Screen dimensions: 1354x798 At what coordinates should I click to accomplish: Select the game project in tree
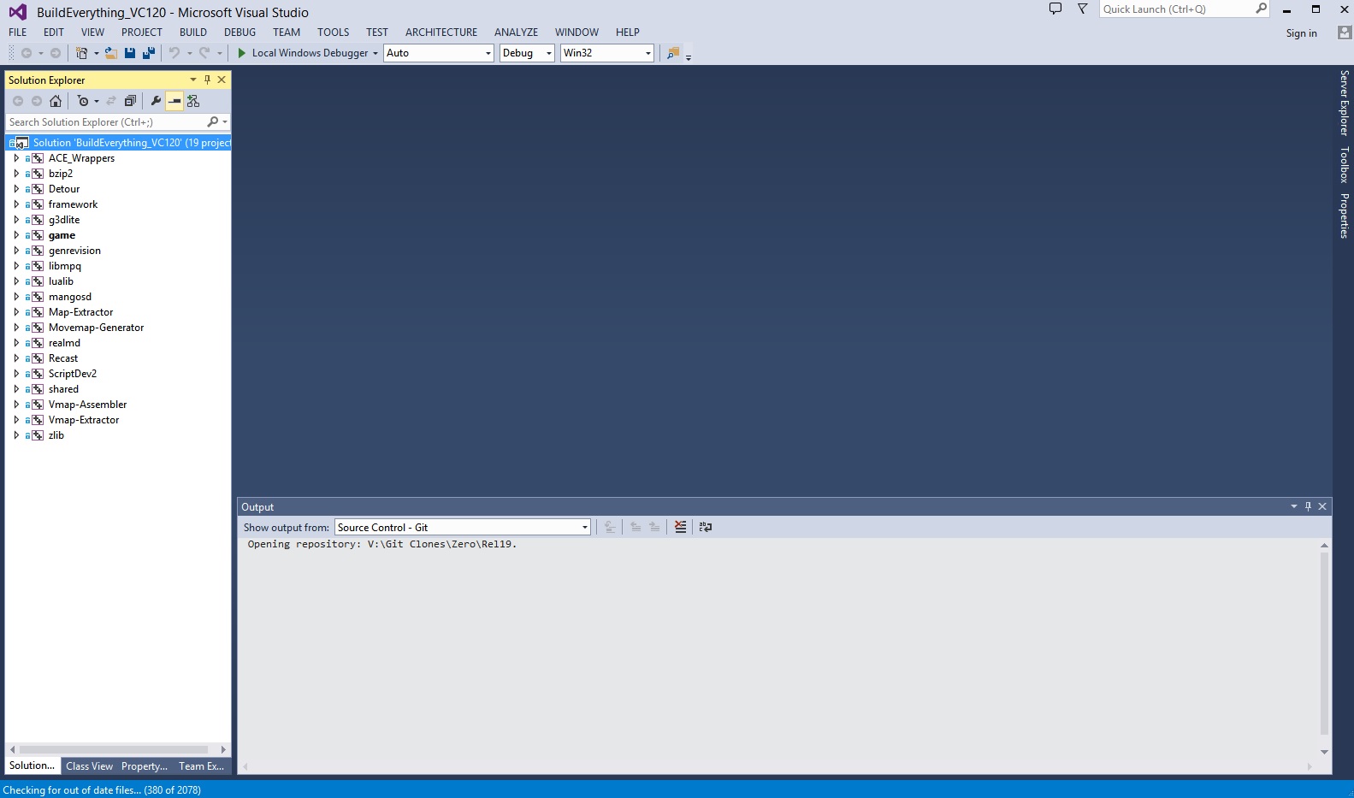[62, 235]
